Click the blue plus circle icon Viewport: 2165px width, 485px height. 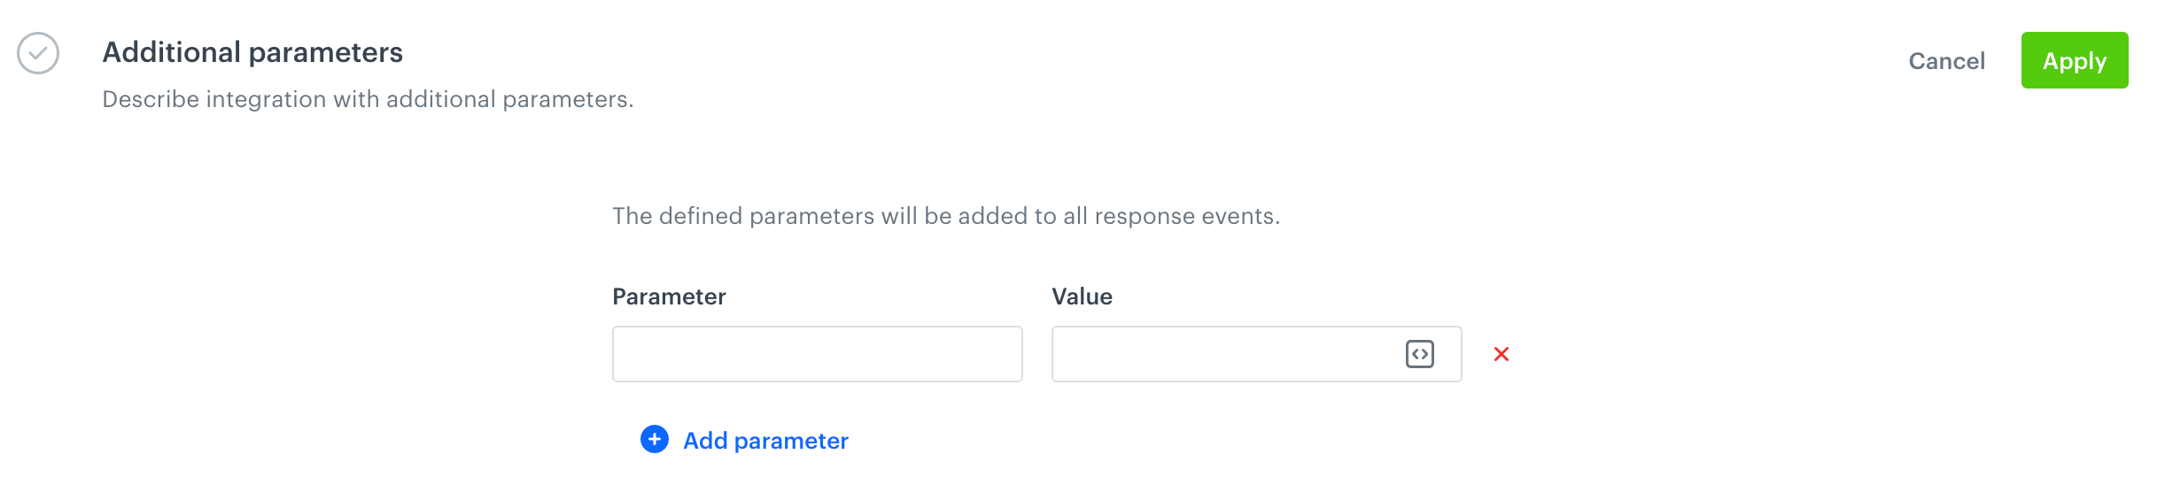655,439
